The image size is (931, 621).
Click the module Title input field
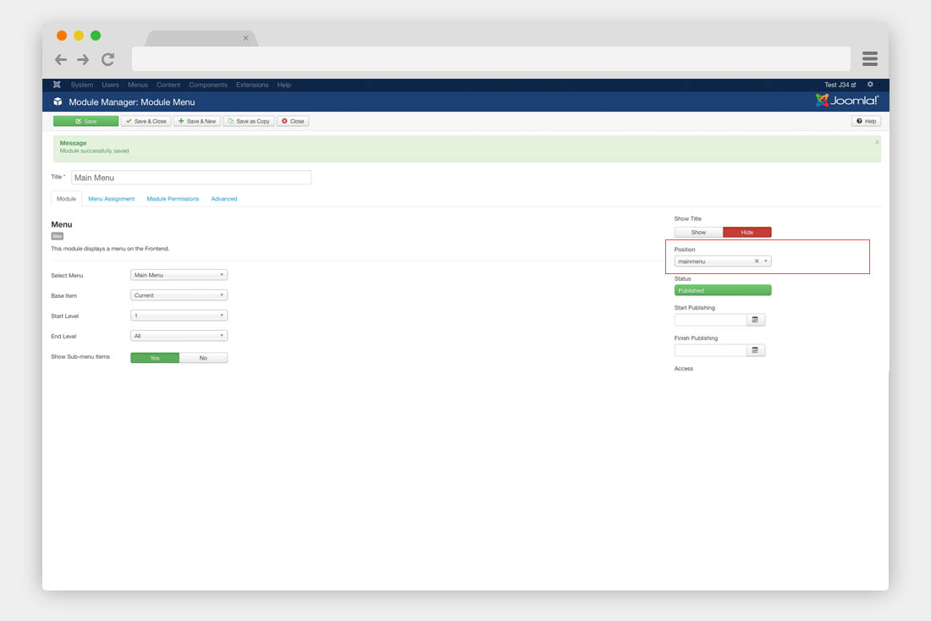pos(191,178)
